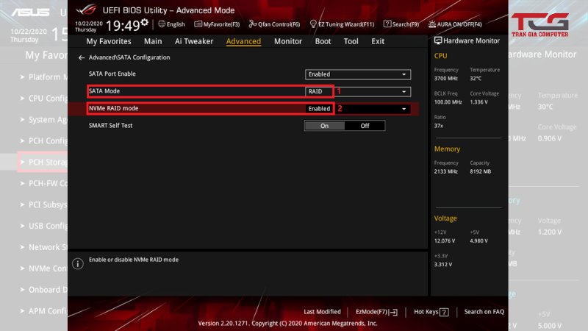Go to the Boot tab
The height and width of the screenshot is (331, 588).
pyautogui.click(x=323, y=41)
